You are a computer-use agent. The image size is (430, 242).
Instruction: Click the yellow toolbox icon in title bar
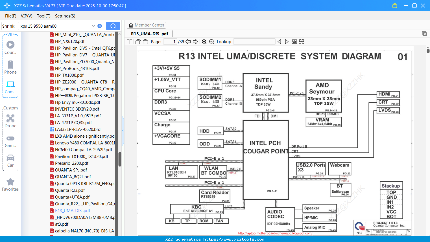coord(395,6)
